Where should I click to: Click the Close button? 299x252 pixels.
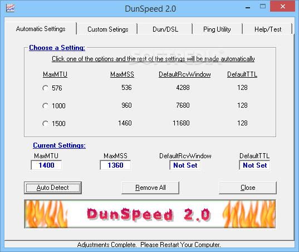(248, 188)
